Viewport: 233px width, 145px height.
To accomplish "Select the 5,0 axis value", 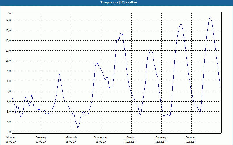I will click(9, 112).
